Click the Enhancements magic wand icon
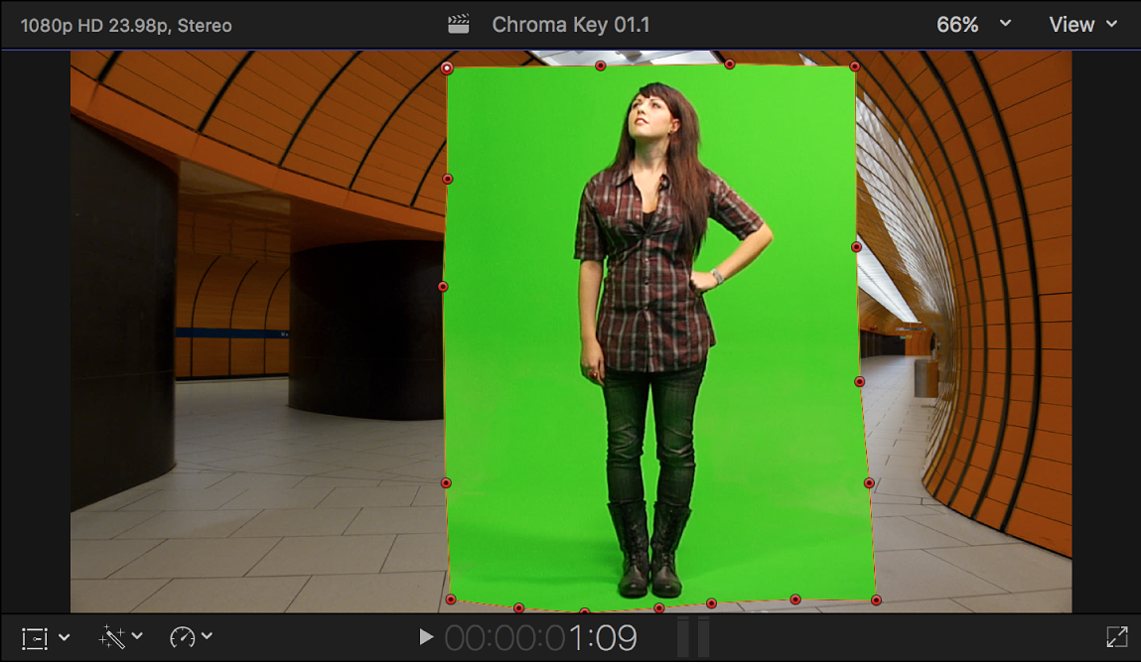The height and width of the screenshot is (665, 1141). click(x=109, y=637)
